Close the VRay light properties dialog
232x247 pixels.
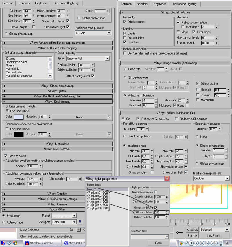point(167,179)
